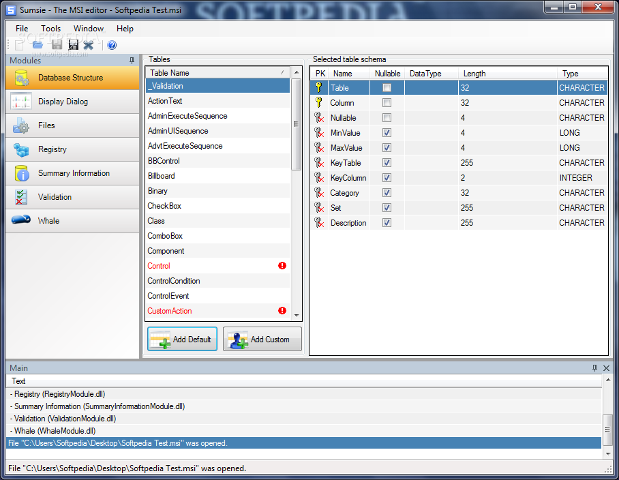This screenshot has height=480, width=619.
Task: Toggle Nullable checkbox for Table row
Action: click(387, 88)
